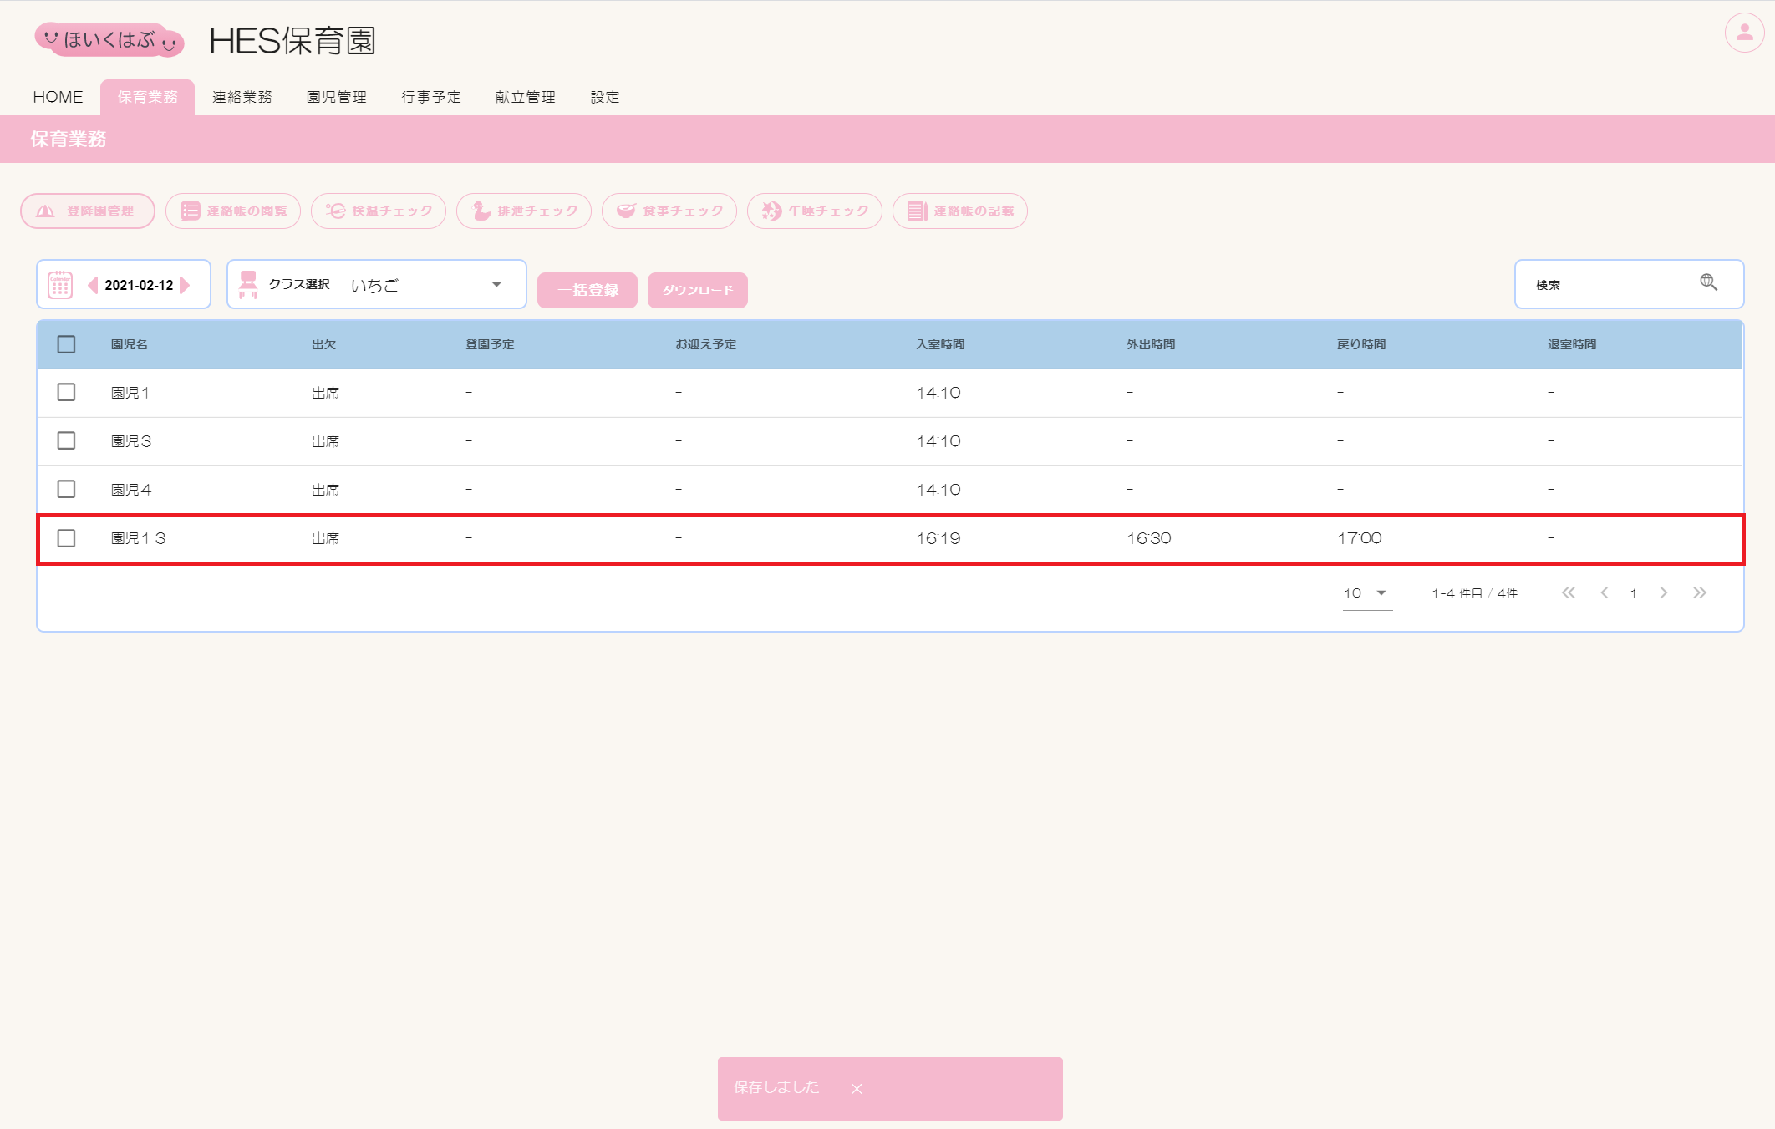Open the user profile icon

(1744, 33)
